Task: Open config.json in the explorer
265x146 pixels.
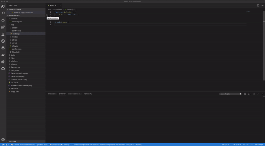Action: 26,49
